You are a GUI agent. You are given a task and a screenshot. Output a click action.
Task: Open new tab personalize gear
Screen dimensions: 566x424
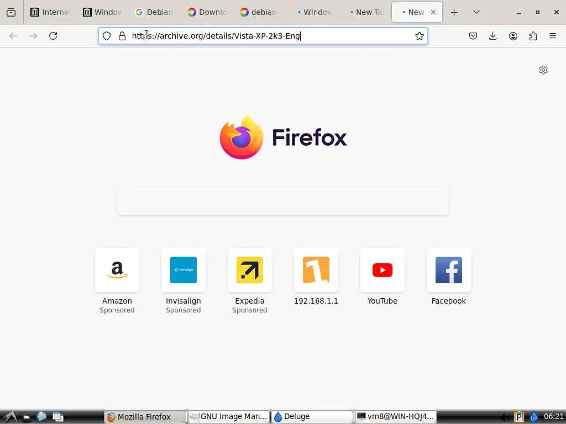(543, 70)
